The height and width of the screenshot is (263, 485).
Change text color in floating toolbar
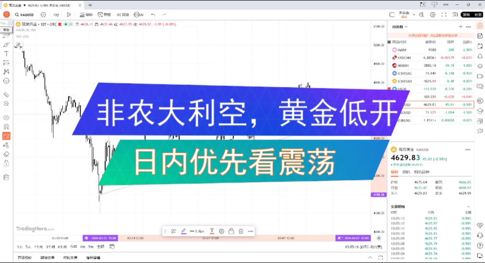[212, 231]
